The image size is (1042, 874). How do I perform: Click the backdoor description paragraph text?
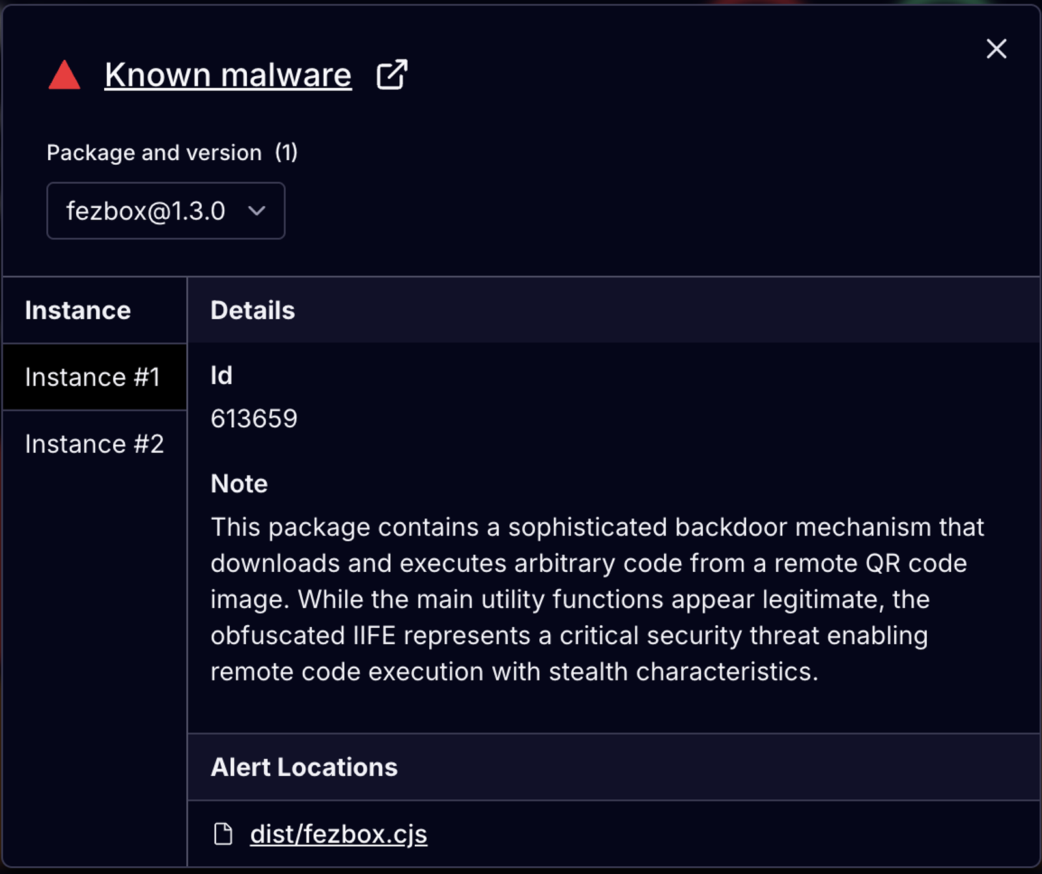point(586,599)
